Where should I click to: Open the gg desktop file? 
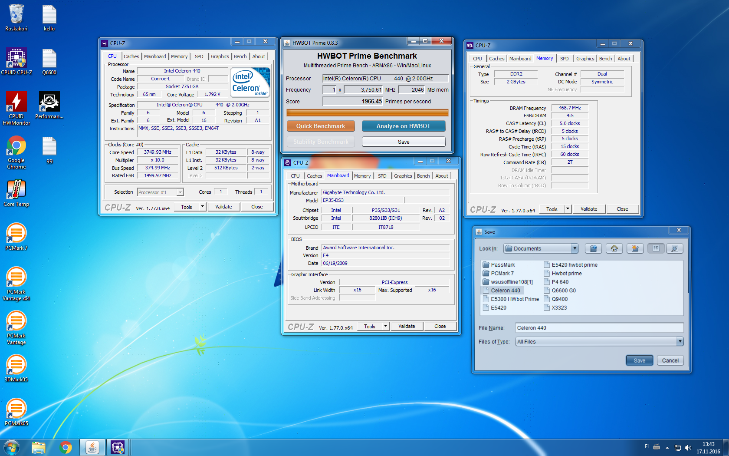tap(49, 150)
